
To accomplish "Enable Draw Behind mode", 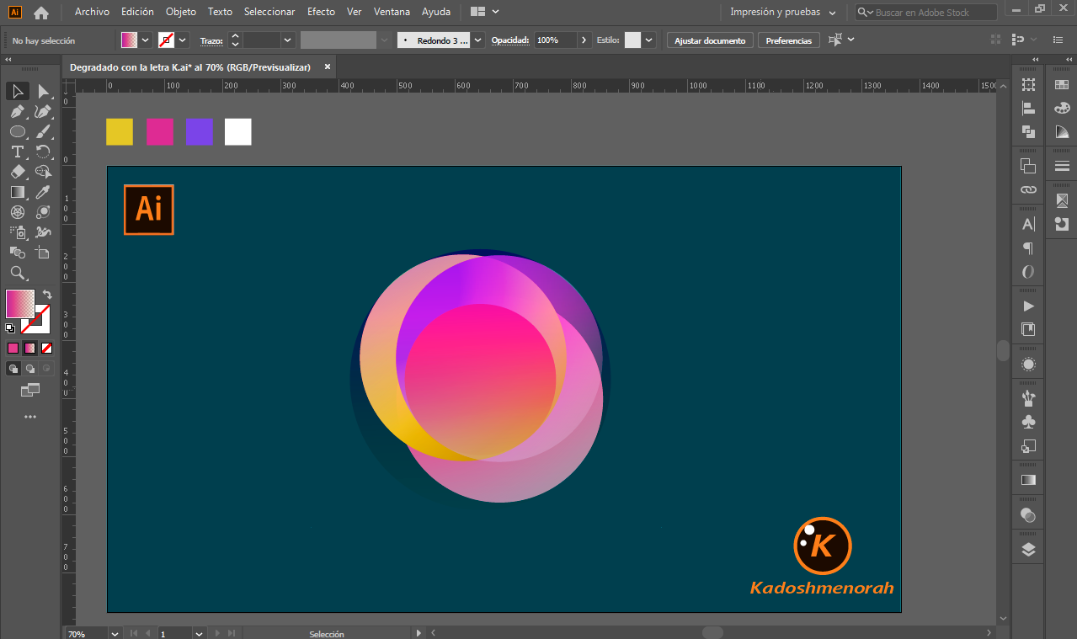I will (30, 368).
